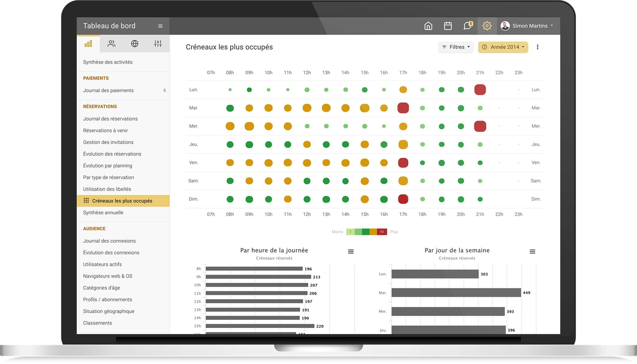Open the home icon in top bar
This screenshot has height=364, width=637.
(x=428, y=26)
